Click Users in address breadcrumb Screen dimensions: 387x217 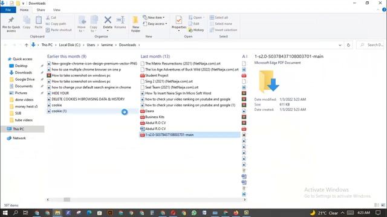(91, 45)
